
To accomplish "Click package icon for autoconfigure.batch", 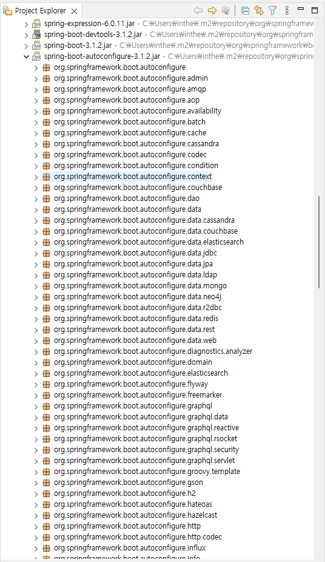I will pyautogui.click(x=46, y=122).
